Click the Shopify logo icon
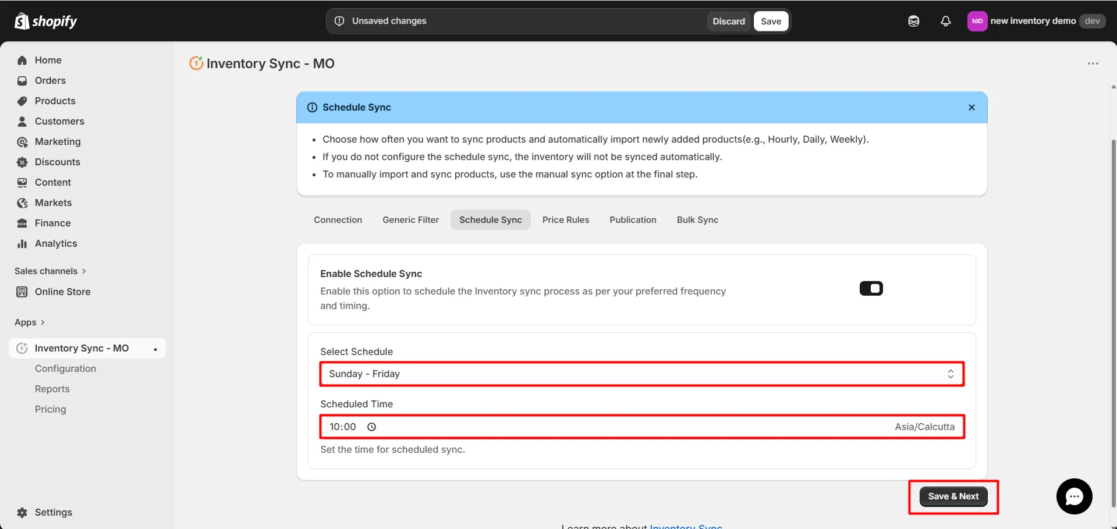 (21, 20)
